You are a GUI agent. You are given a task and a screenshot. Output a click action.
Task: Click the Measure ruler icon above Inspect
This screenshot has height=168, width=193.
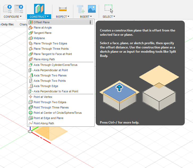63,9
